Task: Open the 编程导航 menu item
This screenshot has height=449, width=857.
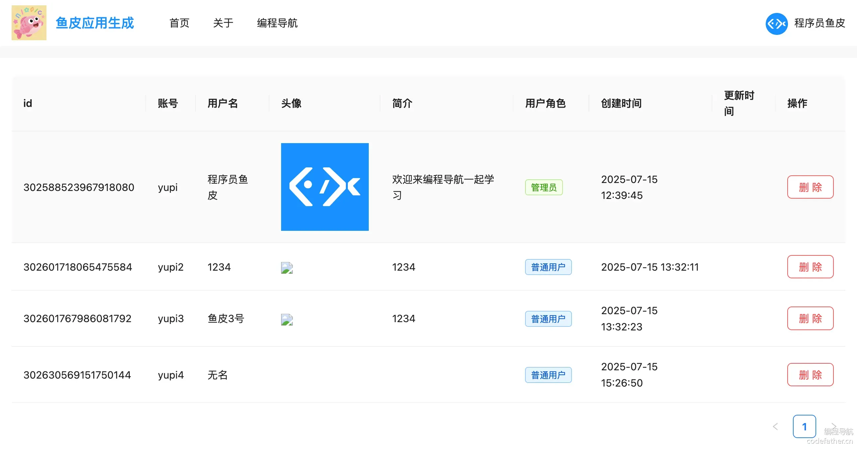Action: pyautogui.click(x=277, y=23)
